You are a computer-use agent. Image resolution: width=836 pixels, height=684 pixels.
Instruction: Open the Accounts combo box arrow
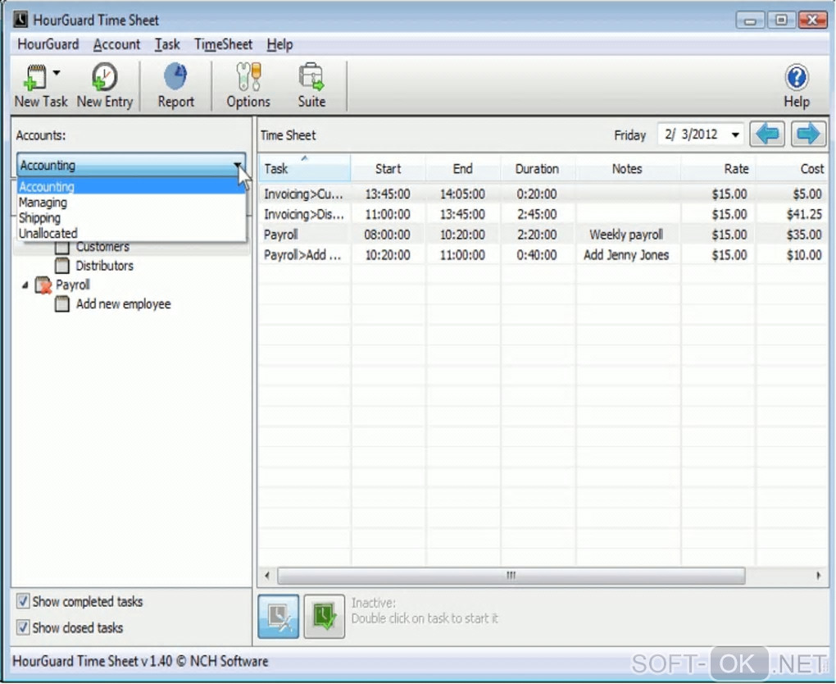tap(237, 165)
